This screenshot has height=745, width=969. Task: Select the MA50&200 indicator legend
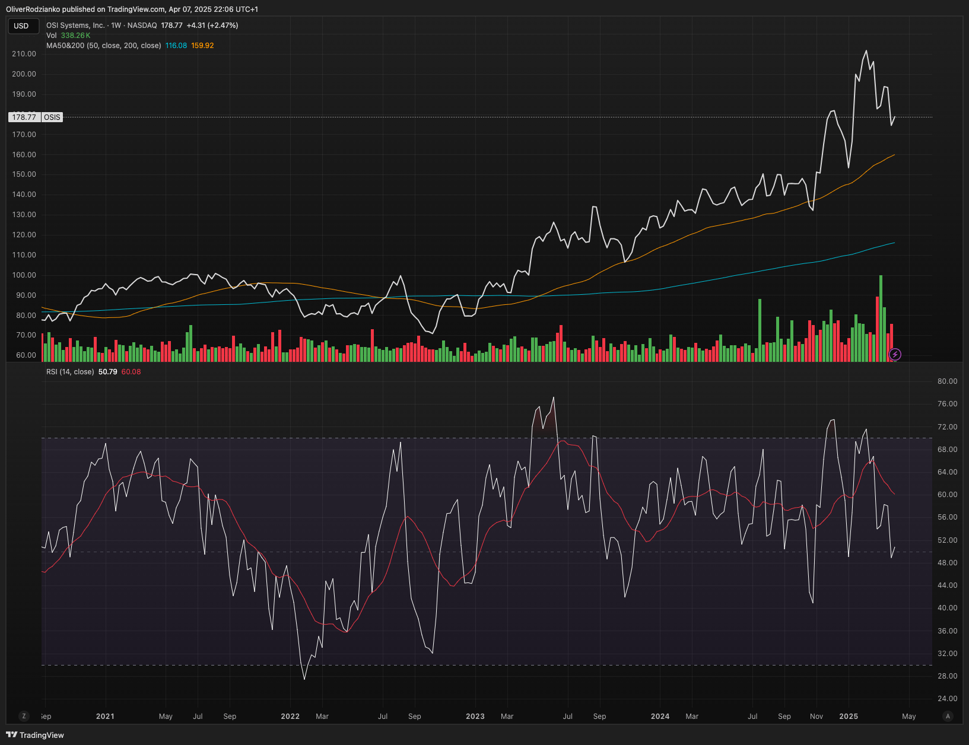pyautogui.click(x=103, y=46)
